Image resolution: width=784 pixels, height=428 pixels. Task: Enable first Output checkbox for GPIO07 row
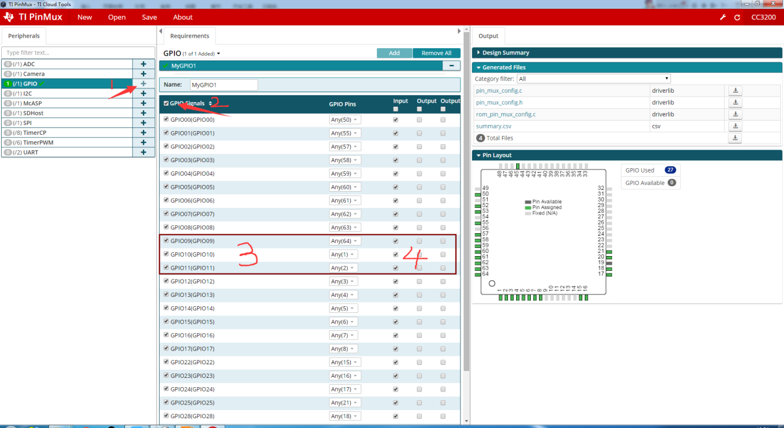click(420, 214)
